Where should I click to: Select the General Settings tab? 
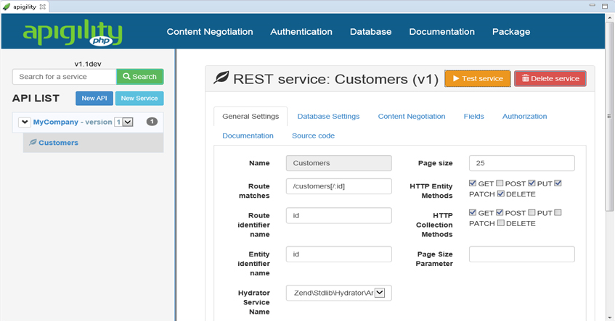coord(251,116)
